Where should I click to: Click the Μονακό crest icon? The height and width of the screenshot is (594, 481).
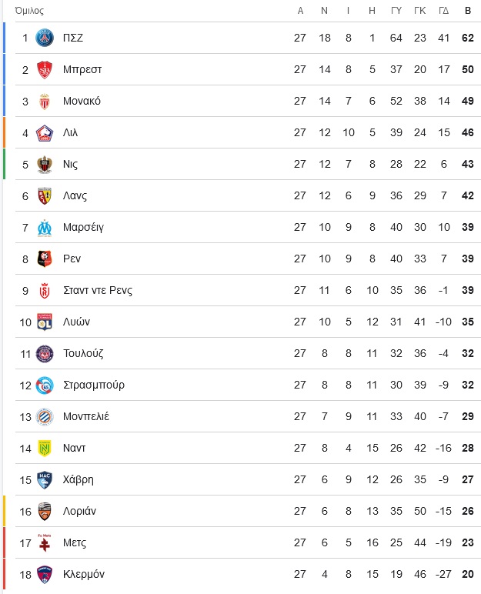[x=45, y=101]
